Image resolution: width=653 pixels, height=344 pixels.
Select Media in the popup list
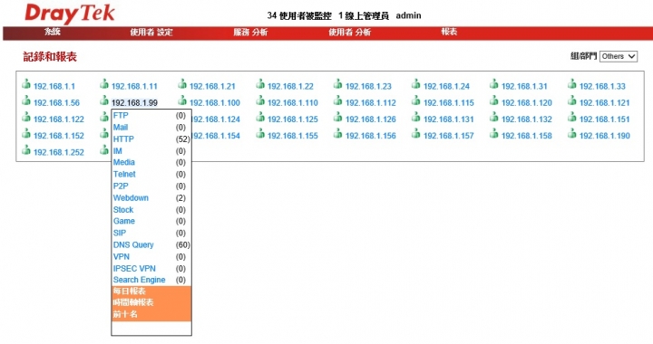click(124, 162)
